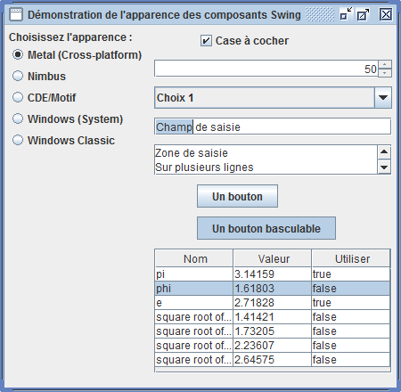Click the 'false' cell in the phi row

click(351, 289)
